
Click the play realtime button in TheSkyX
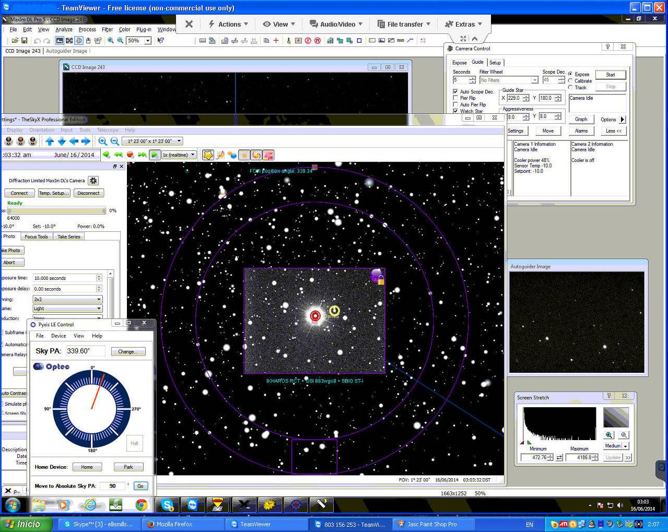155,155
